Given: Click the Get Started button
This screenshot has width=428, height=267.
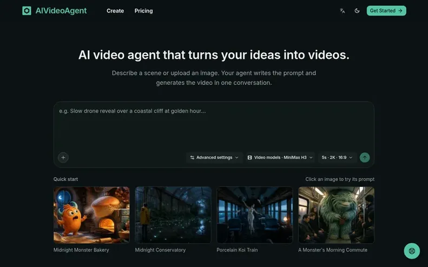Looking at the screenshot, I should [x=386, y=11].
